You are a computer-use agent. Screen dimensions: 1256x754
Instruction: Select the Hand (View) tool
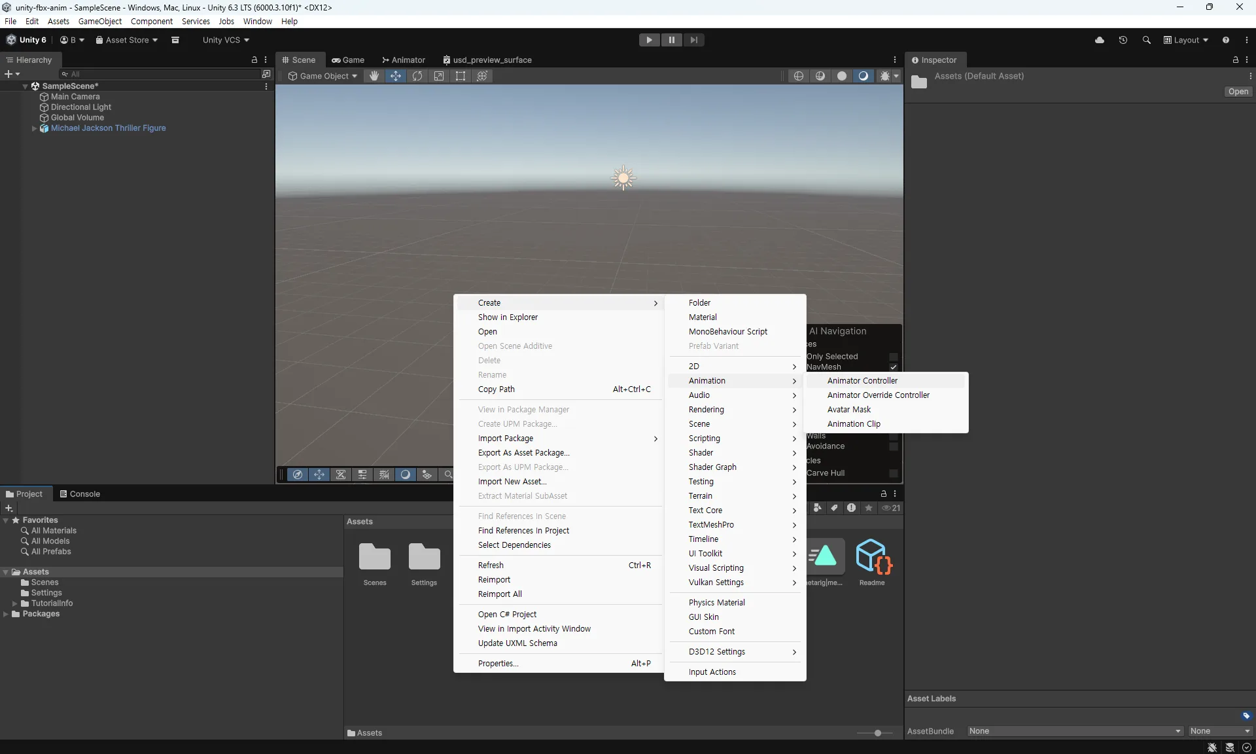pos(374,76)
